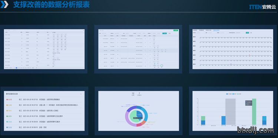The image size is (278, 138).
Task: Click the timestamp 2021-05-25 16:38:10
Action: coord(30,127)
